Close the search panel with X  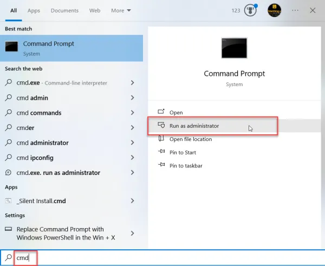pyautogui.click(x=313, y=10)
